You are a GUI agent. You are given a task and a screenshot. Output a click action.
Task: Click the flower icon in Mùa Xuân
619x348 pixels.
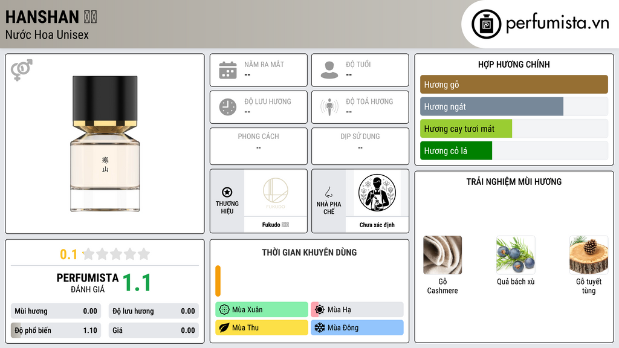pos(224,310)
